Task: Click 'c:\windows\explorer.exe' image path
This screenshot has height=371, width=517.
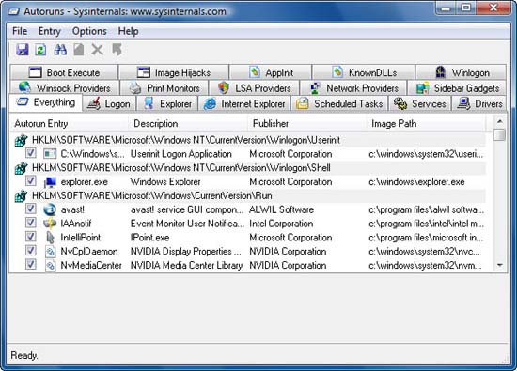Action: (416, 182)
